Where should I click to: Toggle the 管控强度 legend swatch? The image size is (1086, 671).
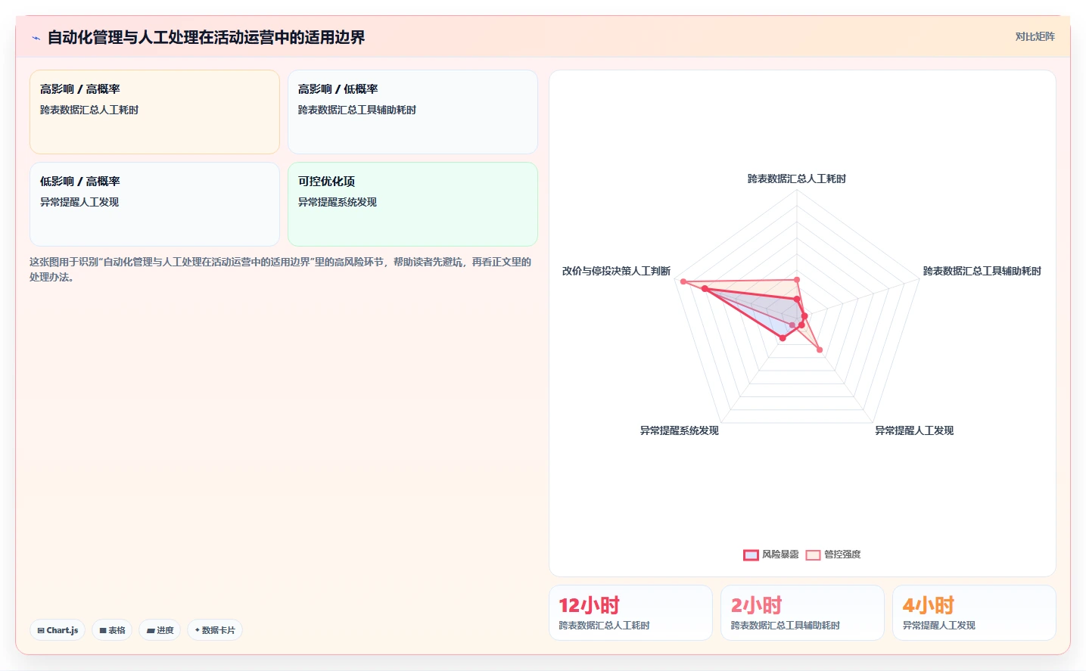[813, 555]
